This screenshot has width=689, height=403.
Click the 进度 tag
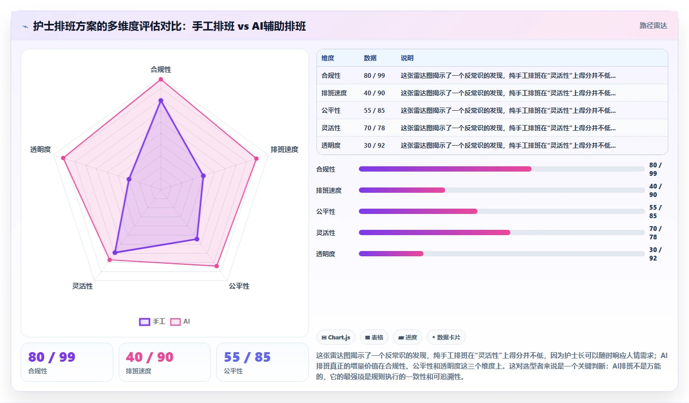(408, 337)
